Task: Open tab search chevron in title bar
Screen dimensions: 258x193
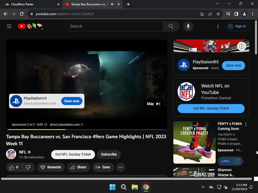Action: 217,4
